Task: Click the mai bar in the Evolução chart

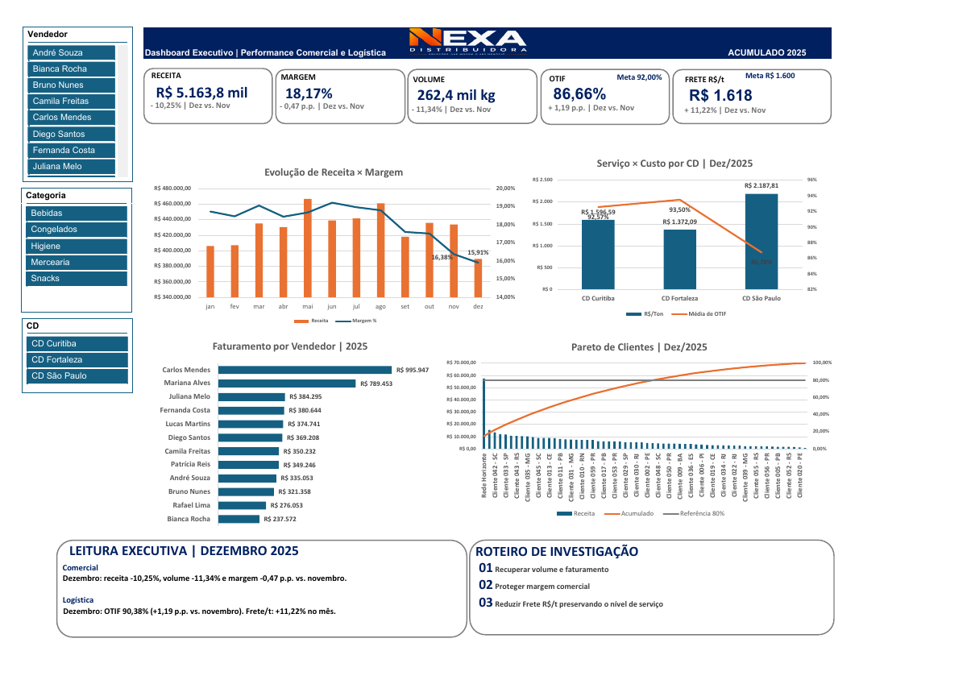Action: tap(308, 249)
